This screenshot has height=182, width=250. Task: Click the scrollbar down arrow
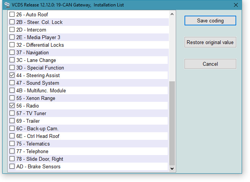pos(172,169)
